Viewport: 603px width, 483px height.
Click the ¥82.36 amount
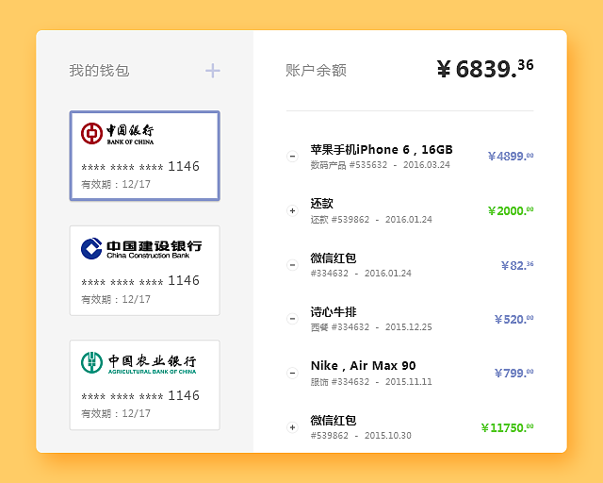click(x=517, y=265)
